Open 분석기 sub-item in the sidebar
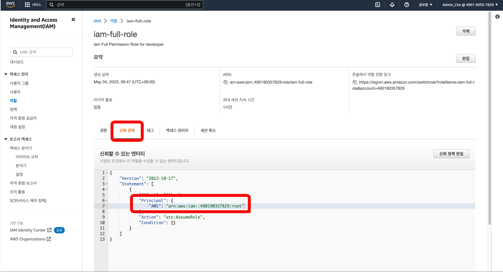503x272 pixels. [21, 166]
